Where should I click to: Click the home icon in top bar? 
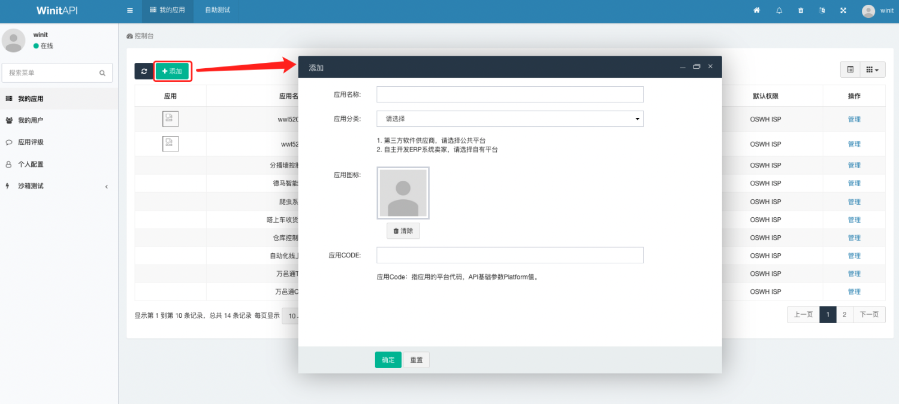tap(756, 10)
